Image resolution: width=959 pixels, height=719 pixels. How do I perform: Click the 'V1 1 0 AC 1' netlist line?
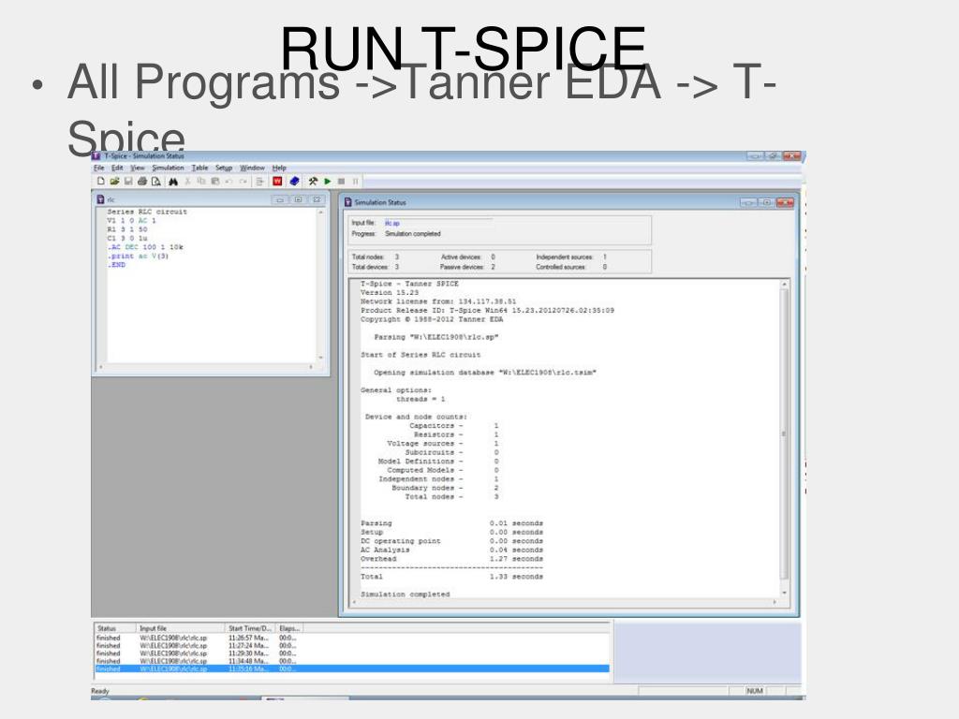coord(131,221)
